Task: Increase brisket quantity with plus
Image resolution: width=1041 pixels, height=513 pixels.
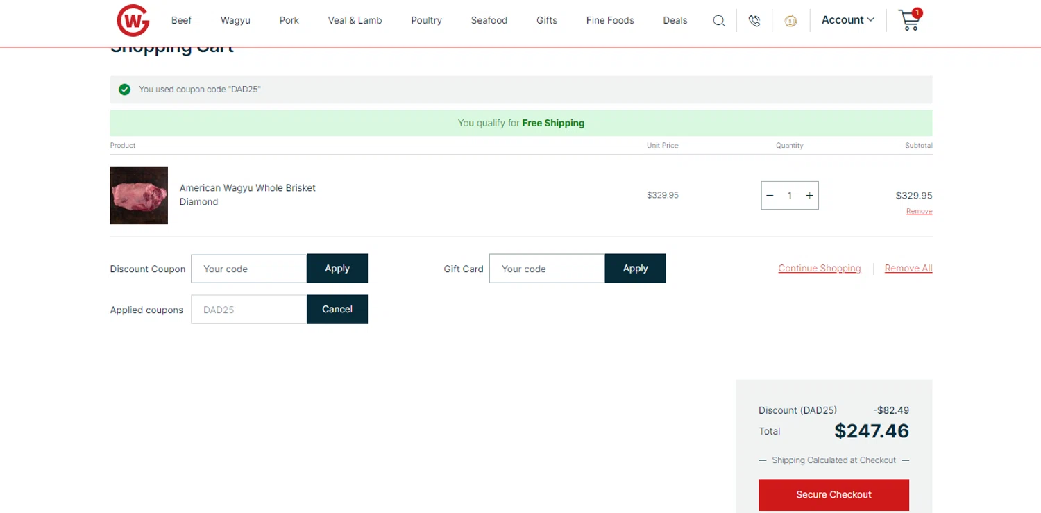Action: point(809,196)
